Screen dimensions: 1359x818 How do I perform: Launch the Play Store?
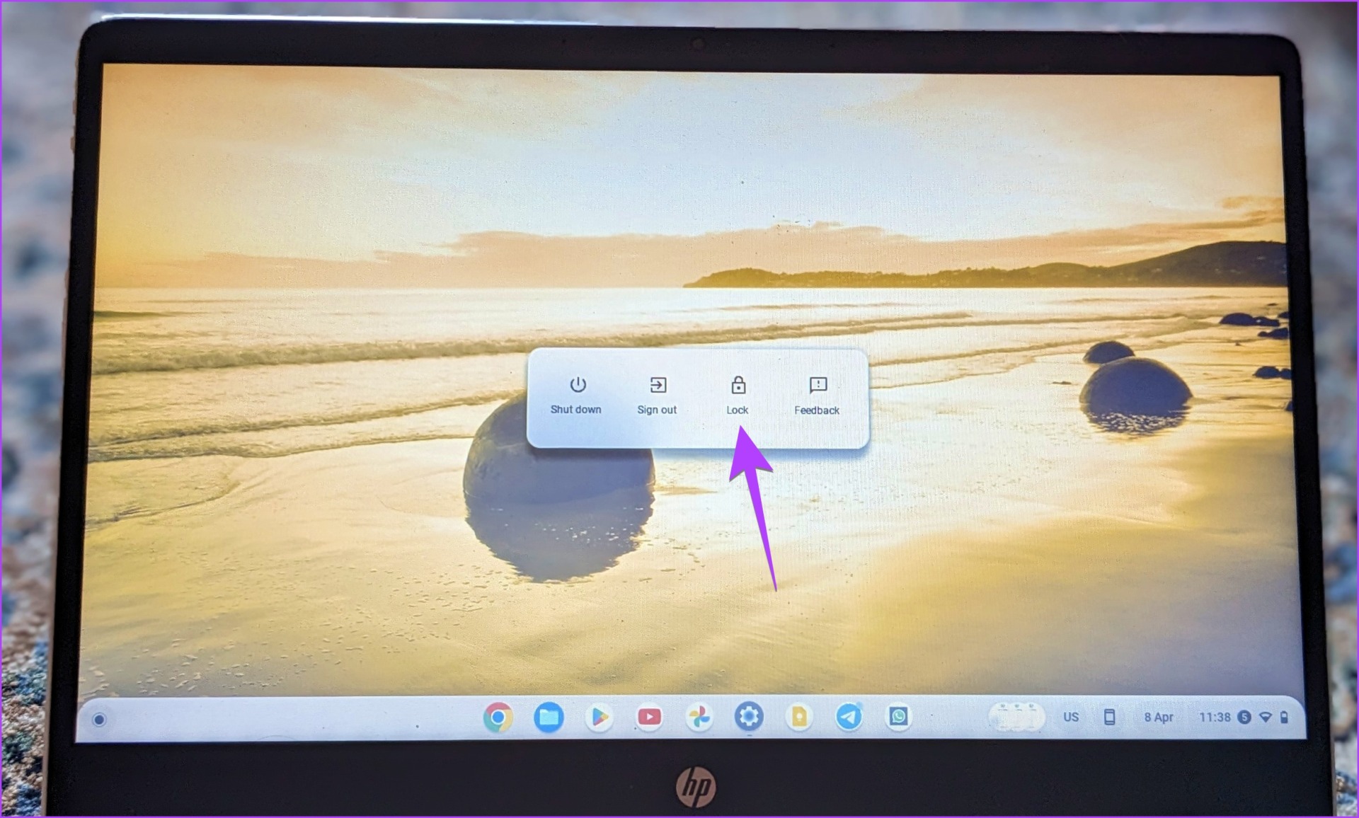[599, 717]
